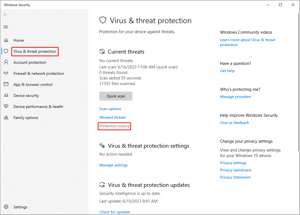Open the App & browser control window icon
Image resolution: width=300 pixels, height=215 pixels.
(6, 84)
